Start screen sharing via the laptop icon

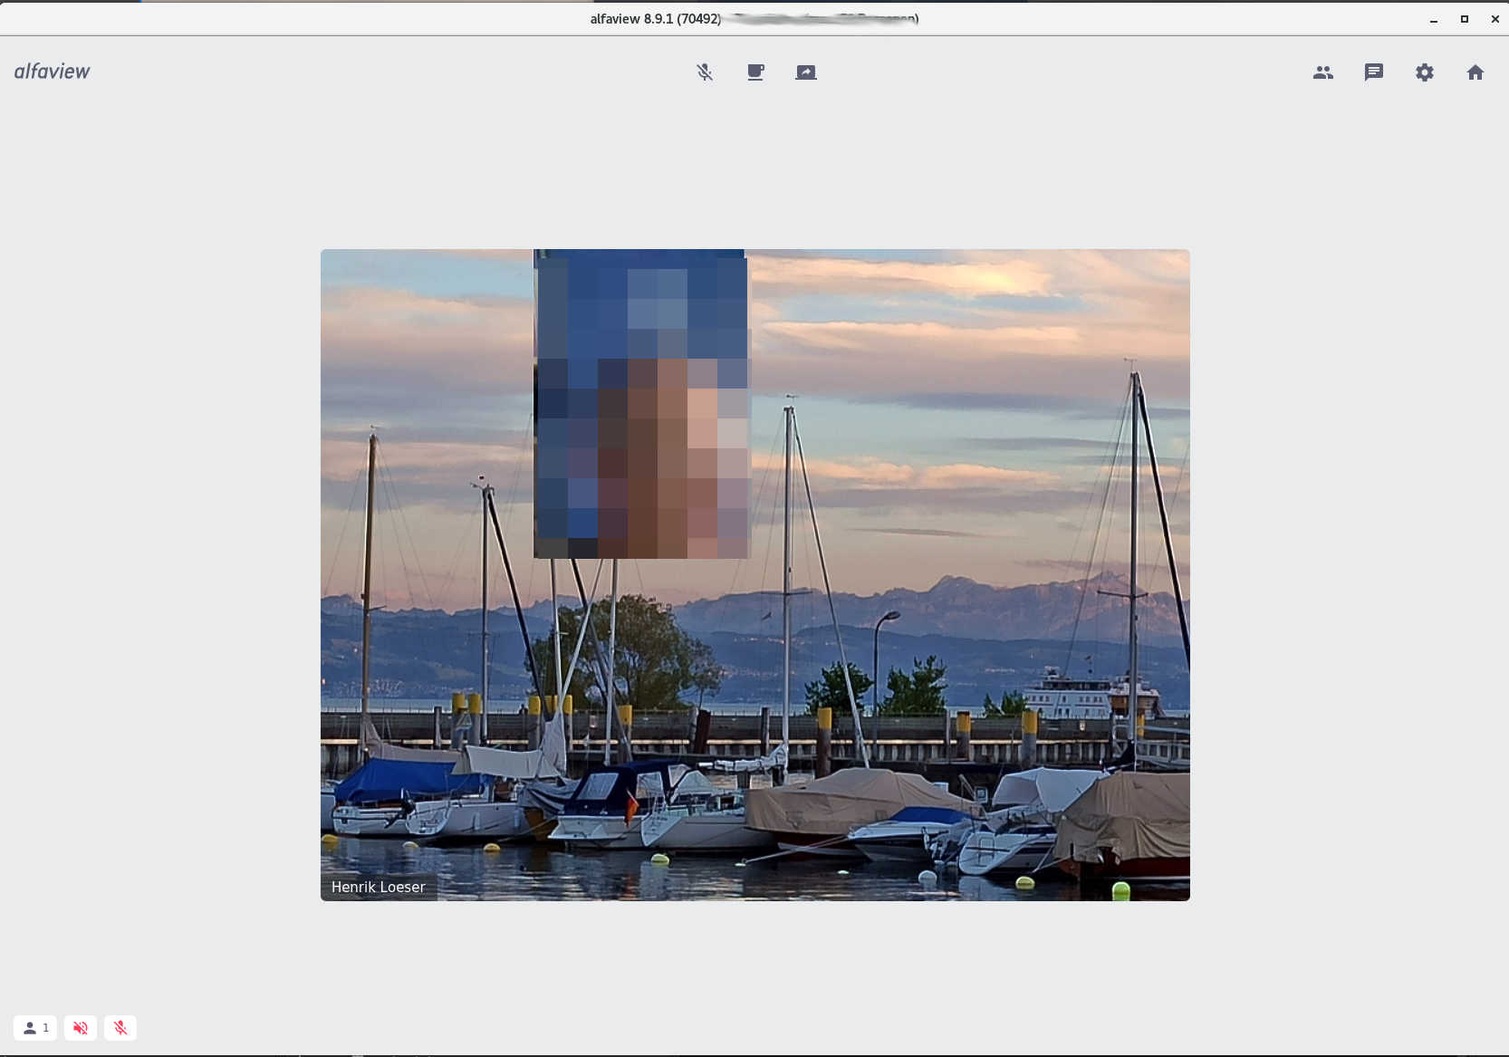click(x=806, y=72)
